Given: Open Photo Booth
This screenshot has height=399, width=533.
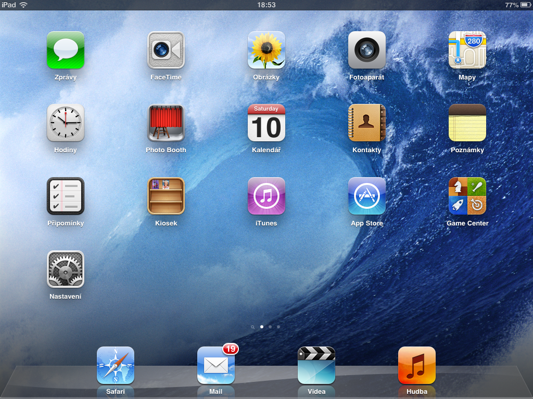Looking at the screenshot, I should [x=166, y=123].
